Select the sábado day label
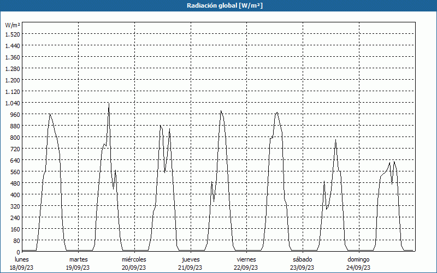This screenshot has height=273, width=437. [303, 259]
